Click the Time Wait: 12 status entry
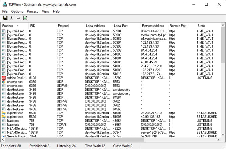This screenshot has width=226, height=149. click(x=95, y=146)
